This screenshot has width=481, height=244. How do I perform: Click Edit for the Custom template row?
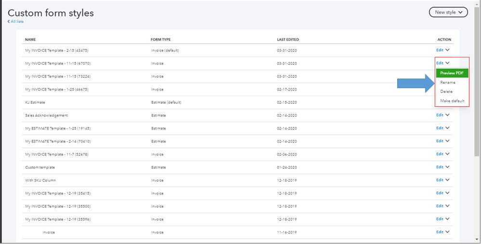pos(440,167)
